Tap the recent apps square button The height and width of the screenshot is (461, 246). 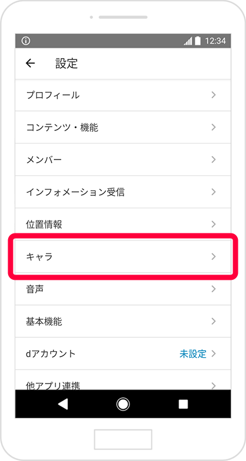(183, 404)
